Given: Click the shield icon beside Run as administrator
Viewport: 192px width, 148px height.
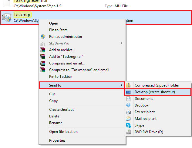Looking at the screenshot, I should pyautogui.click(x=43, y=37).
